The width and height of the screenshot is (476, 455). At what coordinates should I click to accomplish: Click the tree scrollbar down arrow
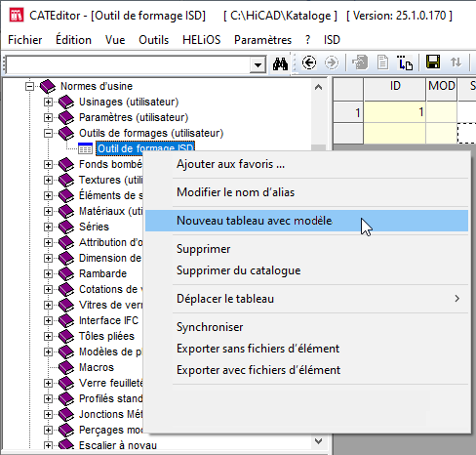pos(319,441)
